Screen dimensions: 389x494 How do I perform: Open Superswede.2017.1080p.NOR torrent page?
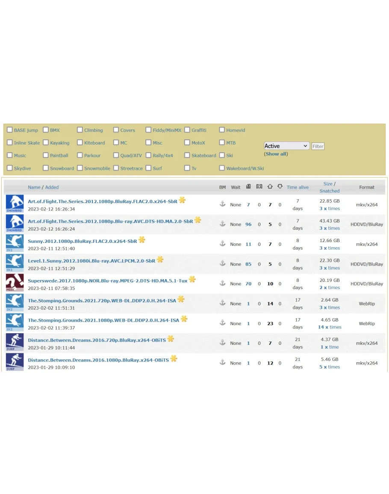[x=107, y=281]
